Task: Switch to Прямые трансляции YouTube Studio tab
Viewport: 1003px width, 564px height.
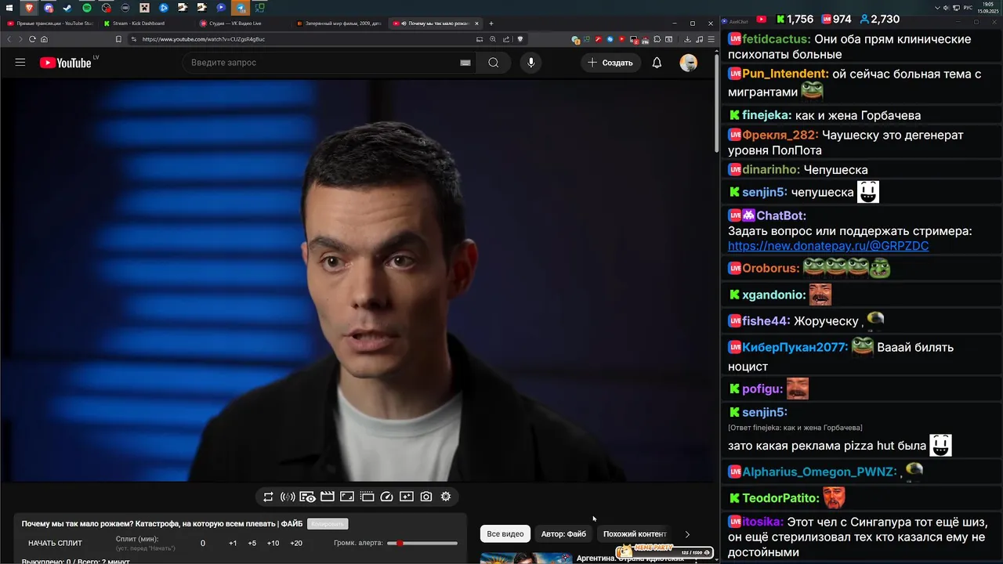Action: pos(49,23)
